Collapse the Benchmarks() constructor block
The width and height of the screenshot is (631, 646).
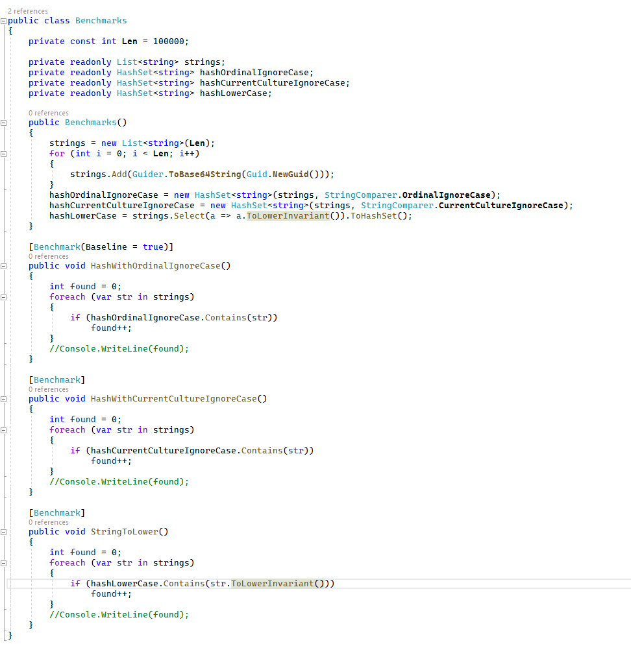[x=4, y=122]
